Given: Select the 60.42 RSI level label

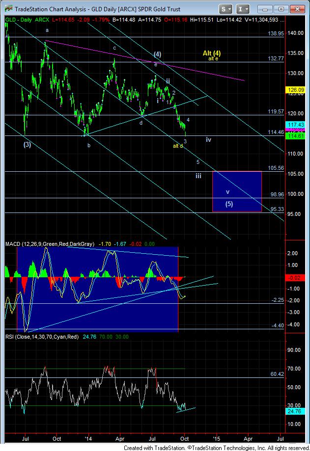Looking at the screenshot, I should (277, 374).
